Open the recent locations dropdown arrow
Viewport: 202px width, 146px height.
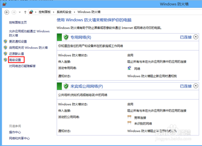20,12
